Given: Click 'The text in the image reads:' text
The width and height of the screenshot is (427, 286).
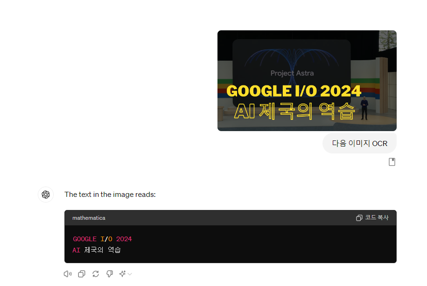Looking at the screenshot, I should 110,195.
